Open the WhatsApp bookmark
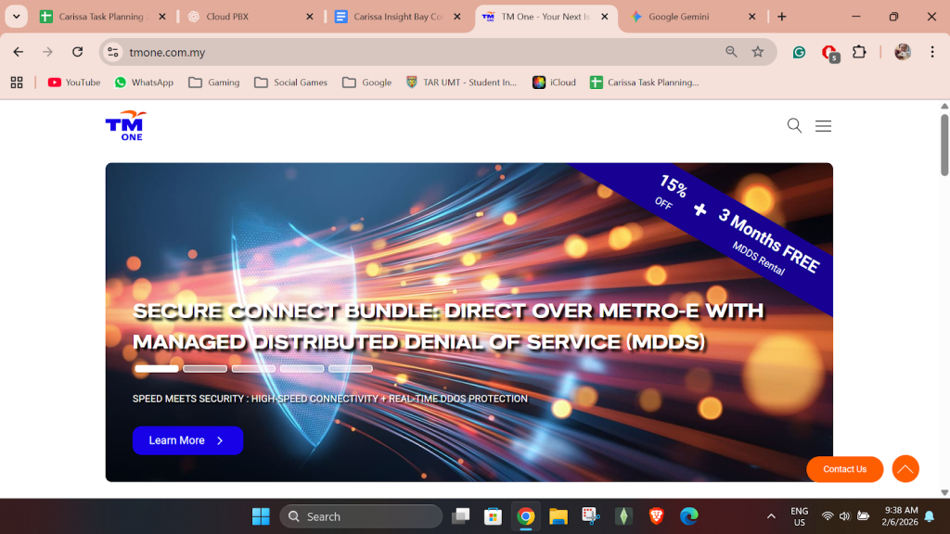Screen dimensions: 950x534 coord(144,83)
